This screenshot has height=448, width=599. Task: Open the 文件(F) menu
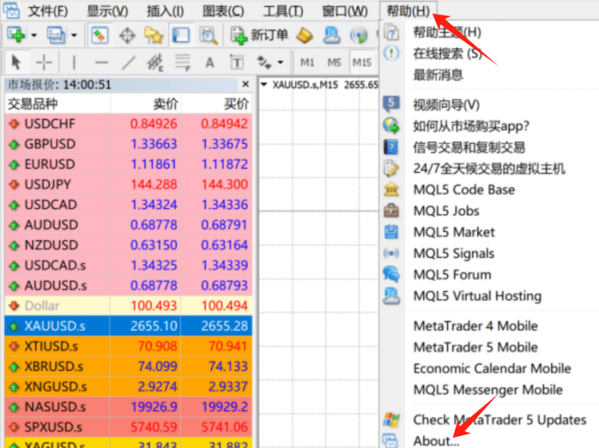tap(47, 11)
